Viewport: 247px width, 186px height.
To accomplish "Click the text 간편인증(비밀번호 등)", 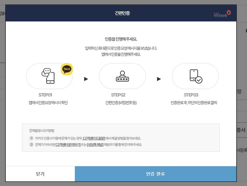I will pyautogui.click(x=121, y=103).
